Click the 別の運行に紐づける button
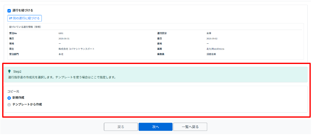 (x=24, y=18)
